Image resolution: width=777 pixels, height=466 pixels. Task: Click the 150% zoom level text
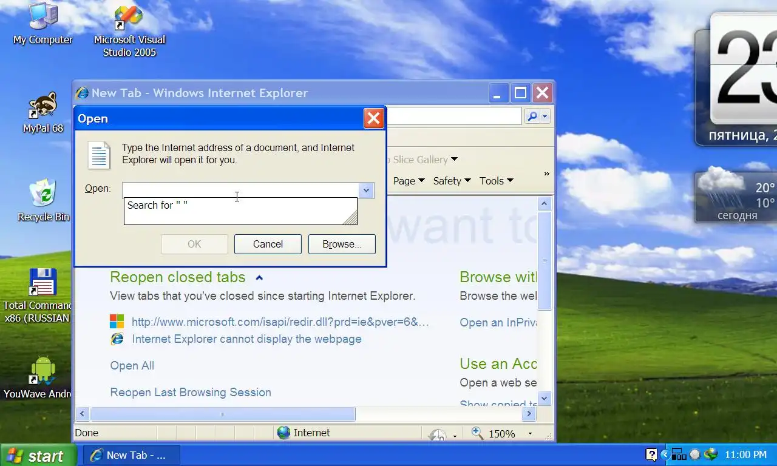[x=502, y=434]
